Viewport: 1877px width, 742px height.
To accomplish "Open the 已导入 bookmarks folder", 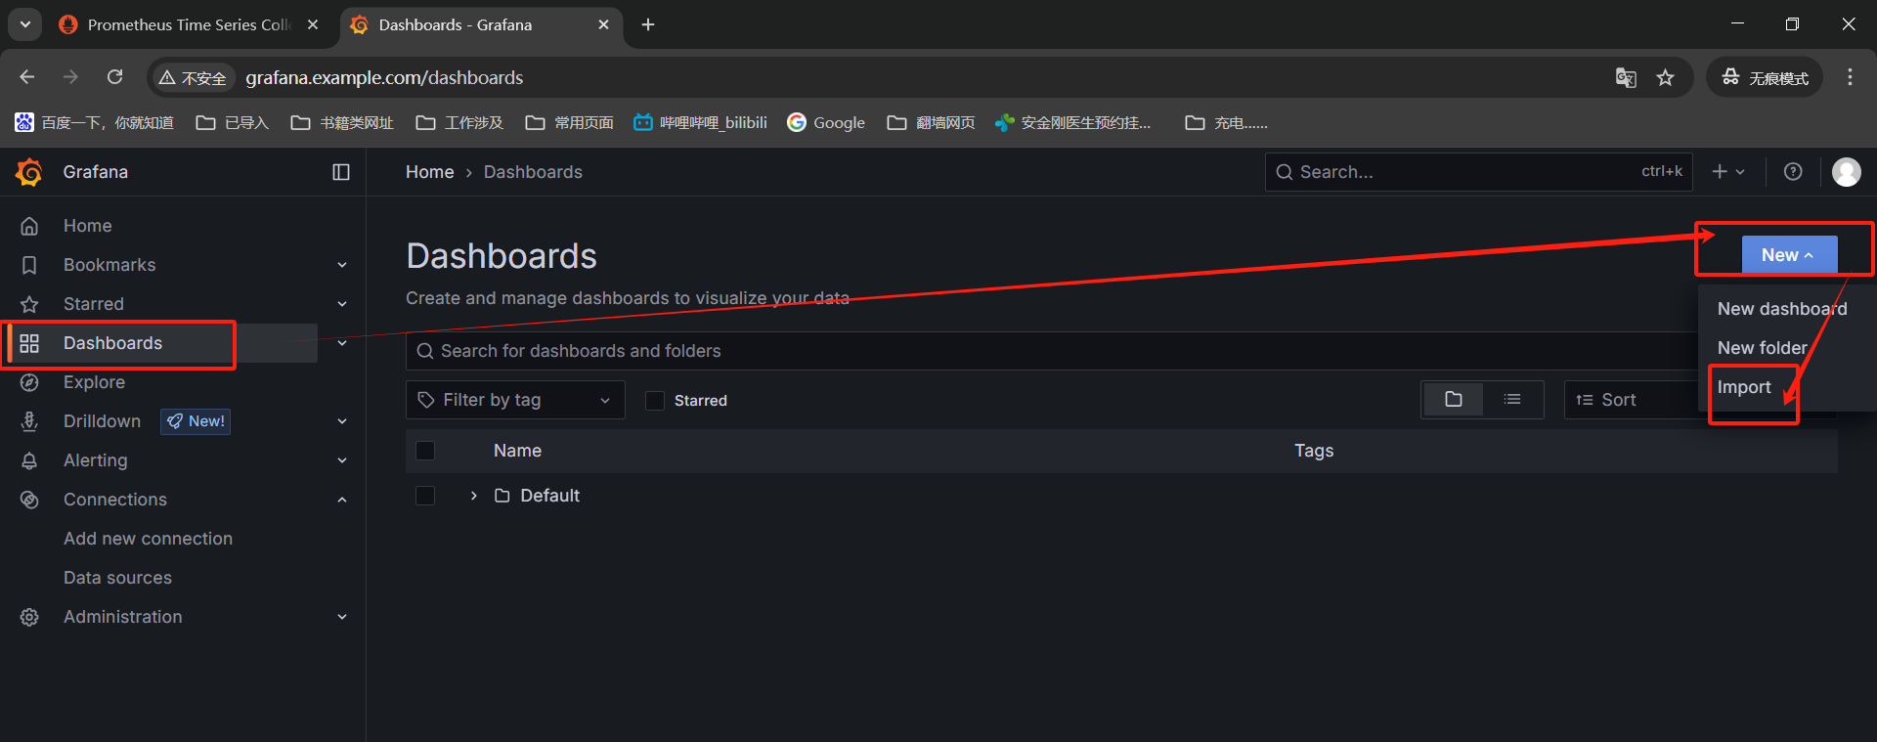I will [232, 122].
